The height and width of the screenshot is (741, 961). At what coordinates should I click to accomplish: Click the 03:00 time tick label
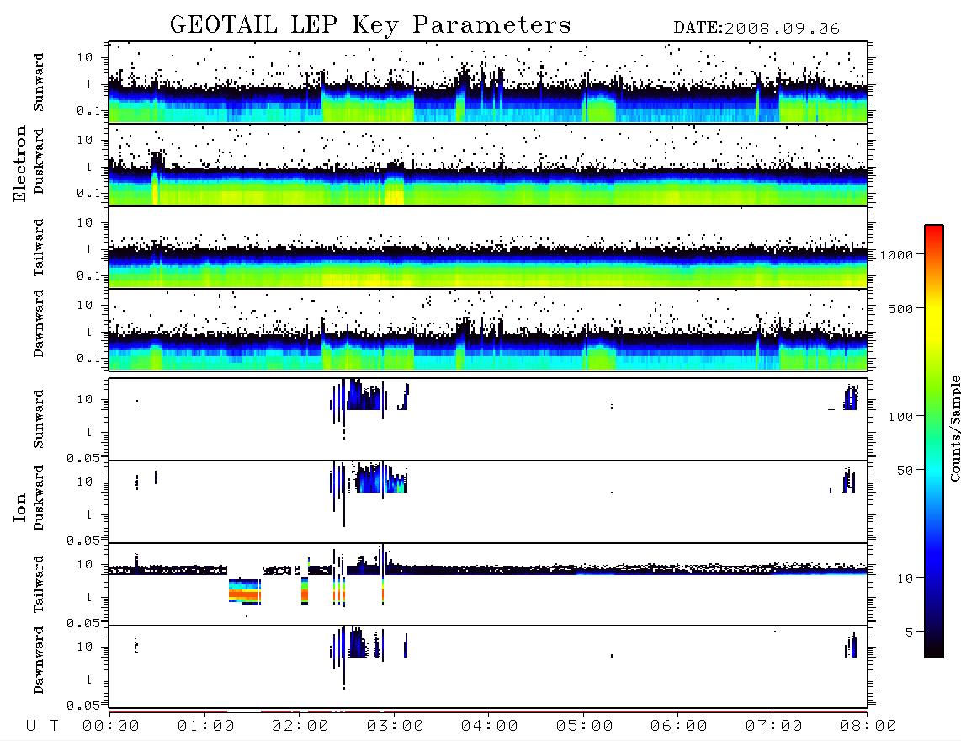click(x=395, y=726)
